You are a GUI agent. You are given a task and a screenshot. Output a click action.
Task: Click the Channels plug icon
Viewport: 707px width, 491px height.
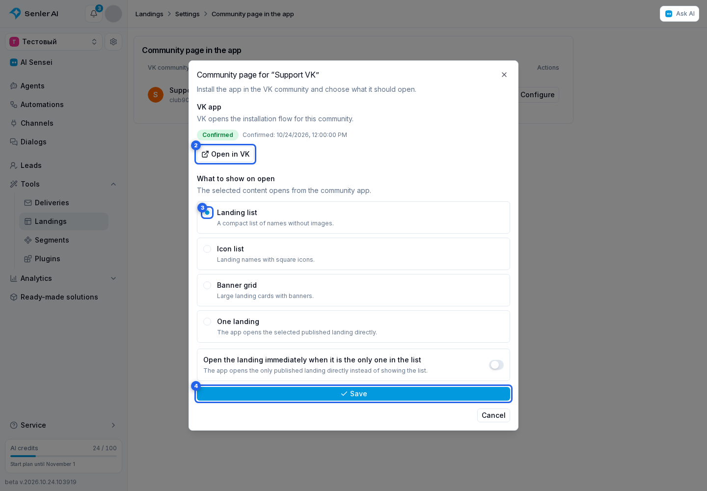[14, 123]
